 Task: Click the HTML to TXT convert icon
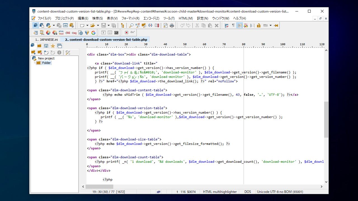pyautogui.click(x=61, y=33)
